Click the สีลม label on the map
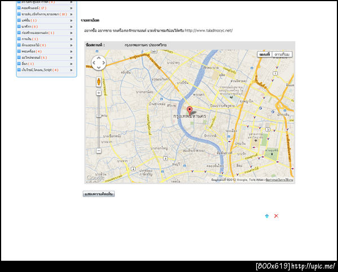338x272 pixels. 239,166
